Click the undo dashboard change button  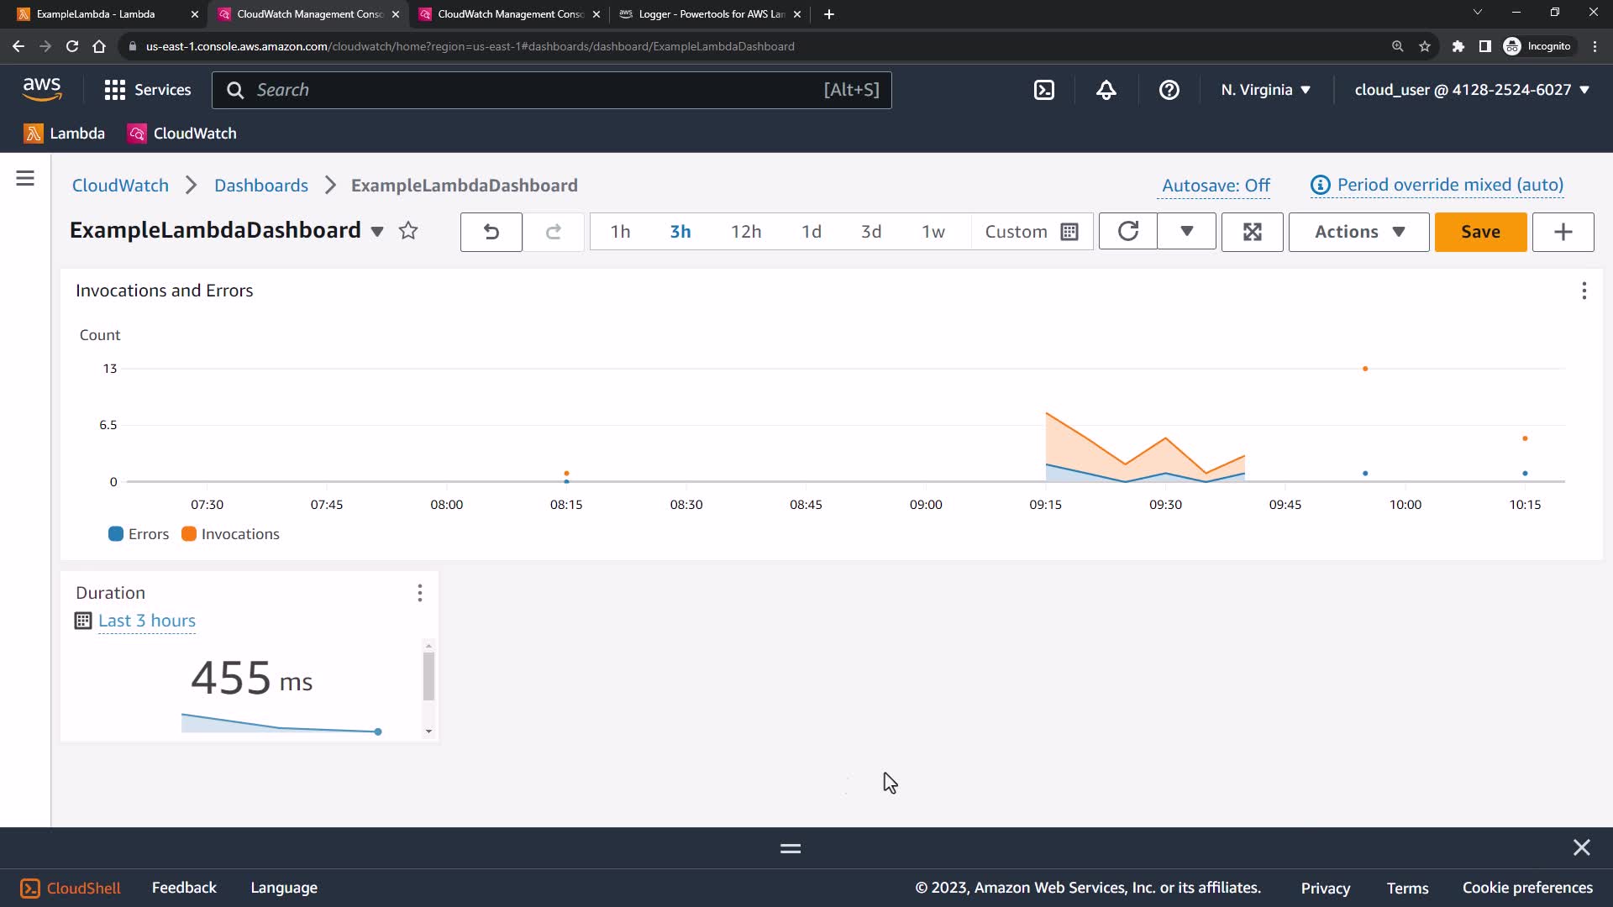[x=491, y=232]
